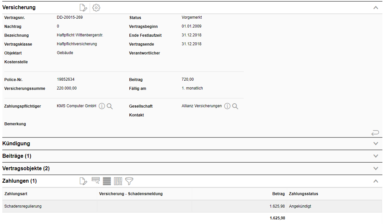Search Zahlungspflichtiger with the magnifier icon
This screenshot has width=383, height=224.
click(110, 106)
